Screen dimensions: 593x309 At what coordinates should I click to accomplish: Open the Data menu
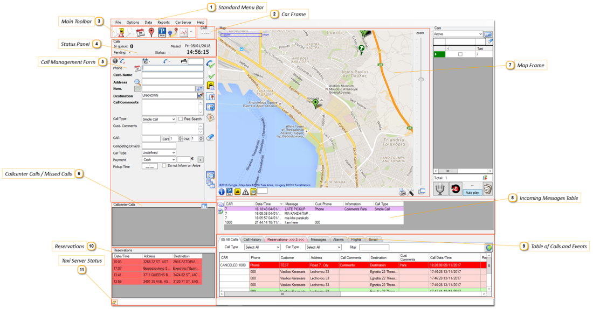coord(148,22)
